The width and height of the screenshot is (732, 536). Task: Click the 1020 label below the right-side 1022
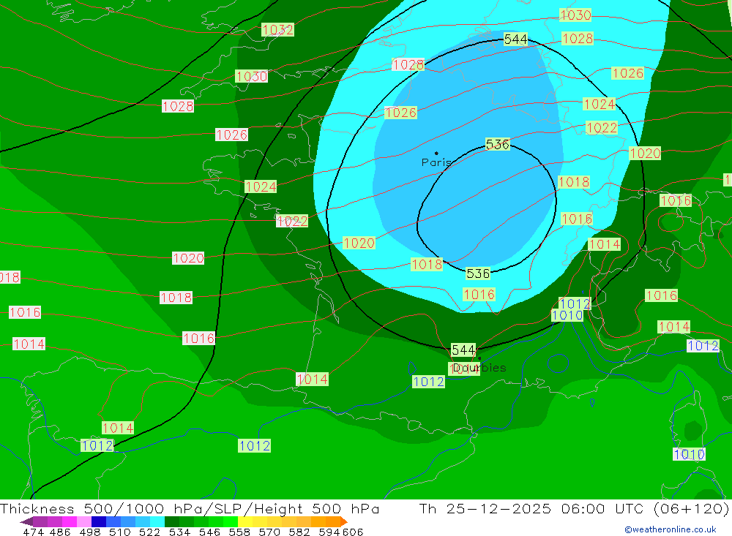click(x=645, y=153)
